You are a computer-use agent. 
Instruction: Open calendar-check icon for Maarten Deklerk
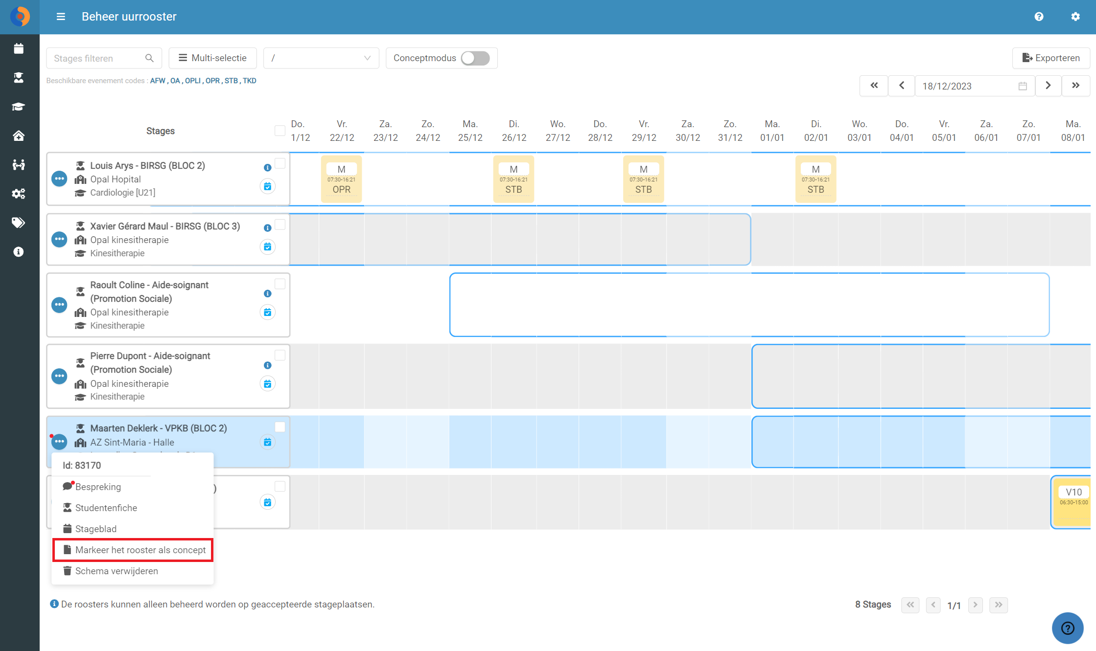[267, 442]
